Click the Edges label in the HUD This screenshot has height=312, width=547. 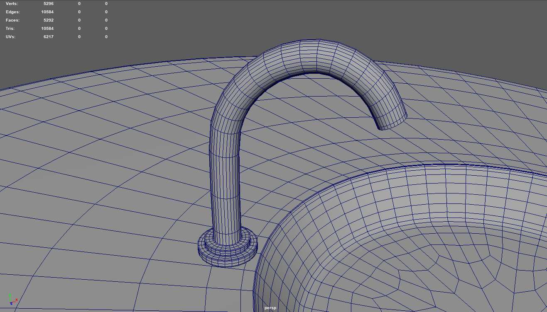(x=12, y=12)
